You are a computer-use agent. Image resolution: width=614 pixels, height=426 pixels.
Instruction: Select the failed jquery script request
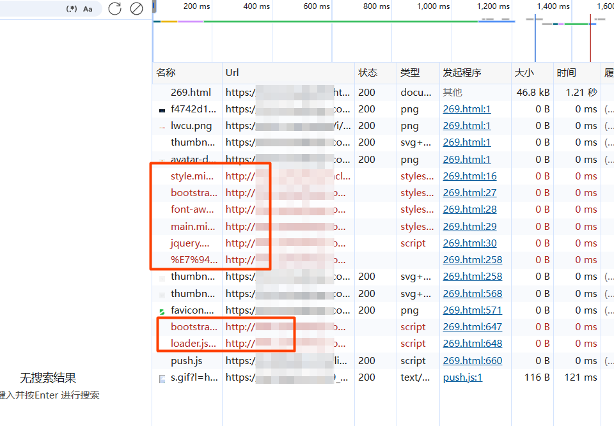(190, 243)
